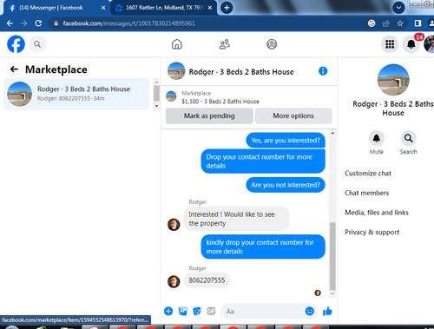434x329 pixels.
Task: Reload the Facebook page
Action: tap(38, 23)
